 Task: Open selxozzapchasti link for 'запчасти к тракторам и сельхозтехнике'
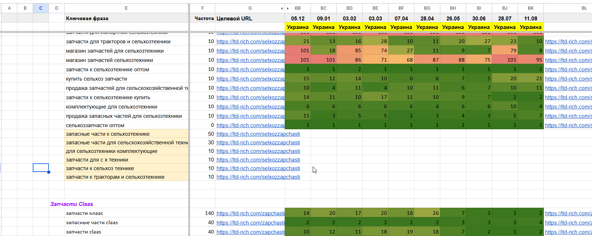click(x=258, y=177)
